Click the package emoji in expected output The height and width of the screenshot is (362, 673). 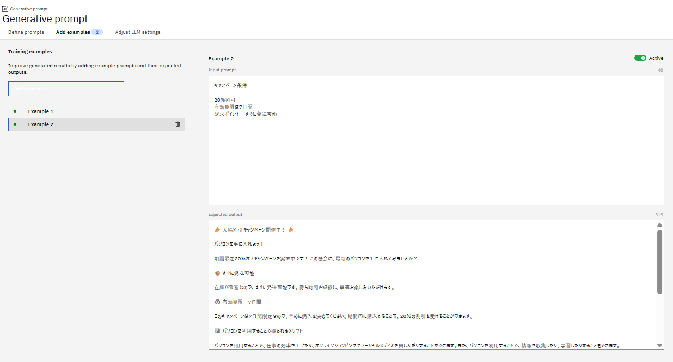(x=217, y=273)
